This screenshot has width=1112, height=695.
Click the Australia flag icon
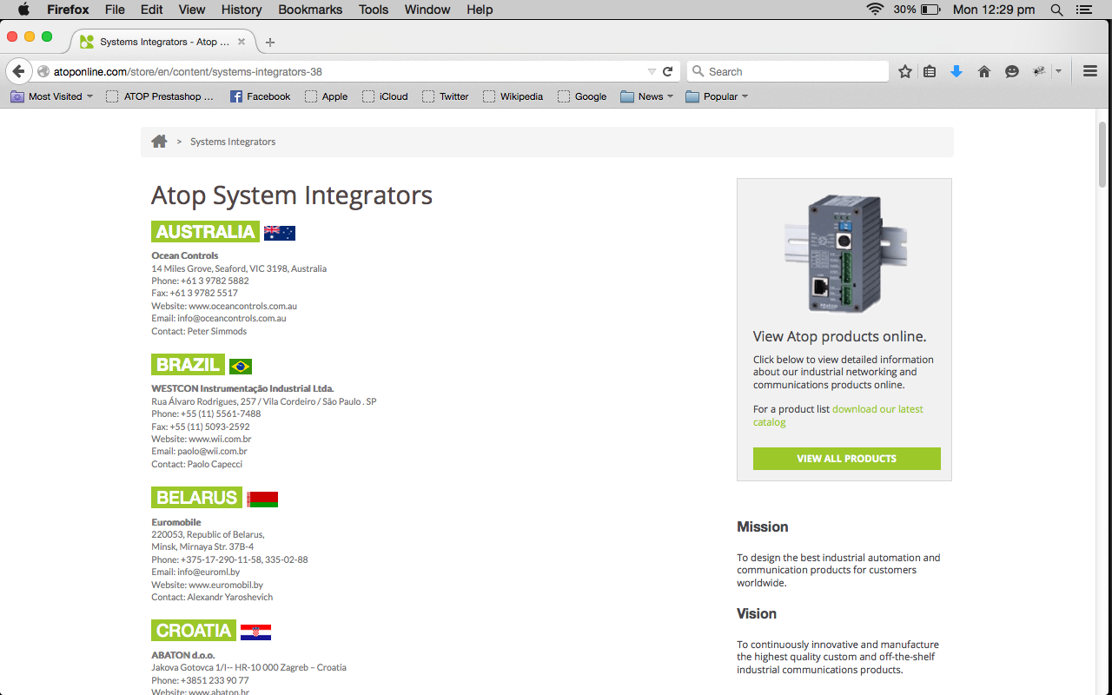280,233
